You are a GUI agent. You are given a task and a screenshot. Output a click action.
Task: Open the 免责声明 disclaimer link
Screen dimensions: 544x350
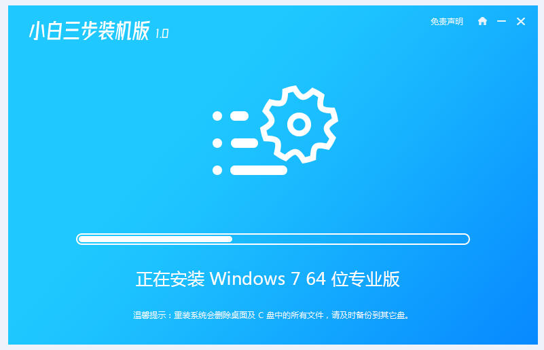(446, 22)
